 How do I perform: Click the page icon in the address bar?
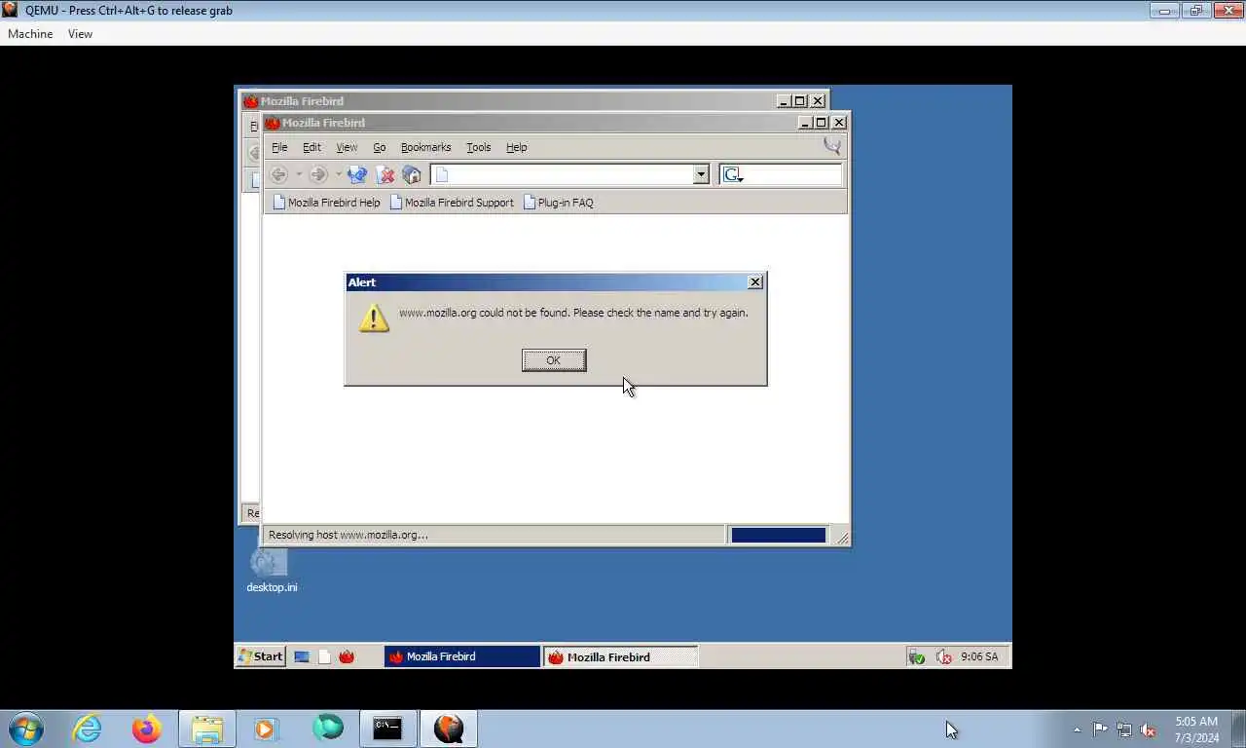coord(442,174)
